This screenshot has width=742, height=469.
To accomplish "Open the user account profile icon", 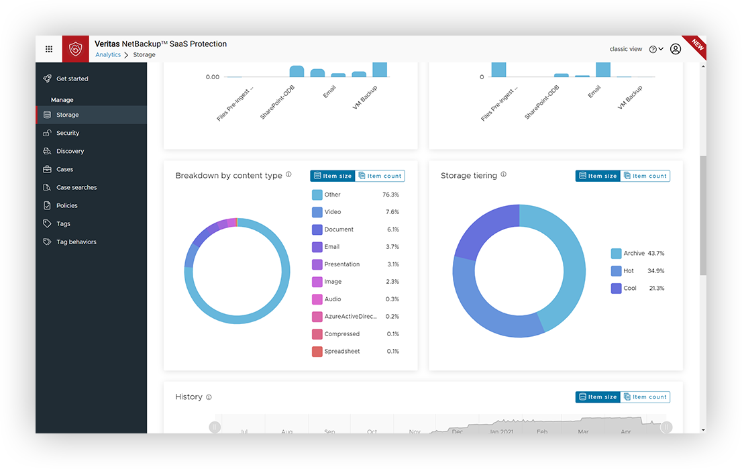I will (x=676, y=49).
